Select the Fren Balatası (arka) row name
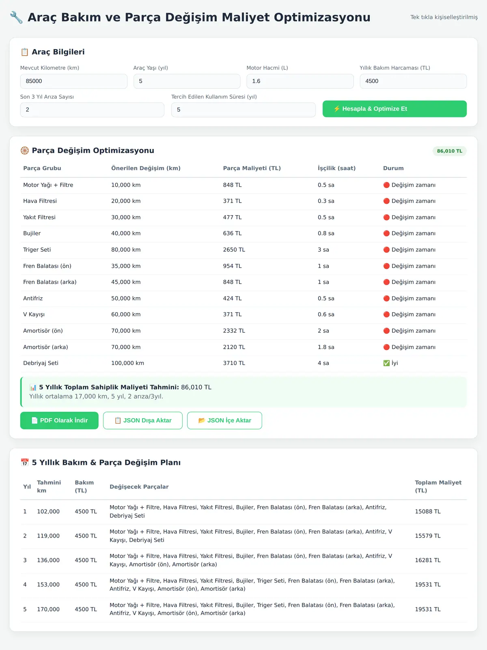Viewport: 487px width, 650px height. [x=50, y=282]
